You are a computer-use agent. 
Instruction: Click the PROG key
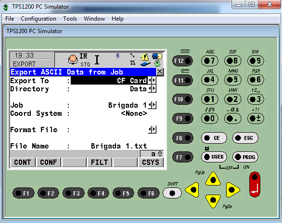coord(245,157)
